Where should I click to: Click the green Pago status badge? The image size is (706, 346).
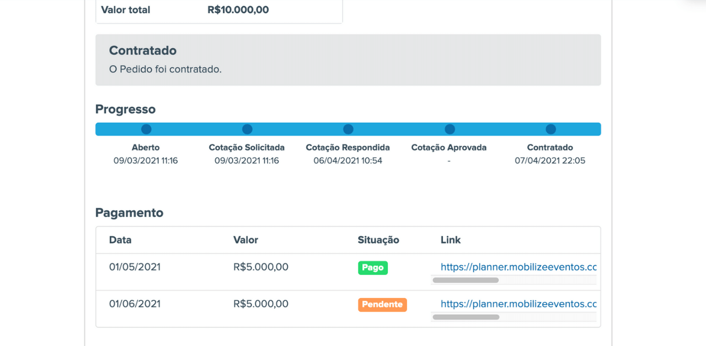pyautogui.click(x=373, y=268)
